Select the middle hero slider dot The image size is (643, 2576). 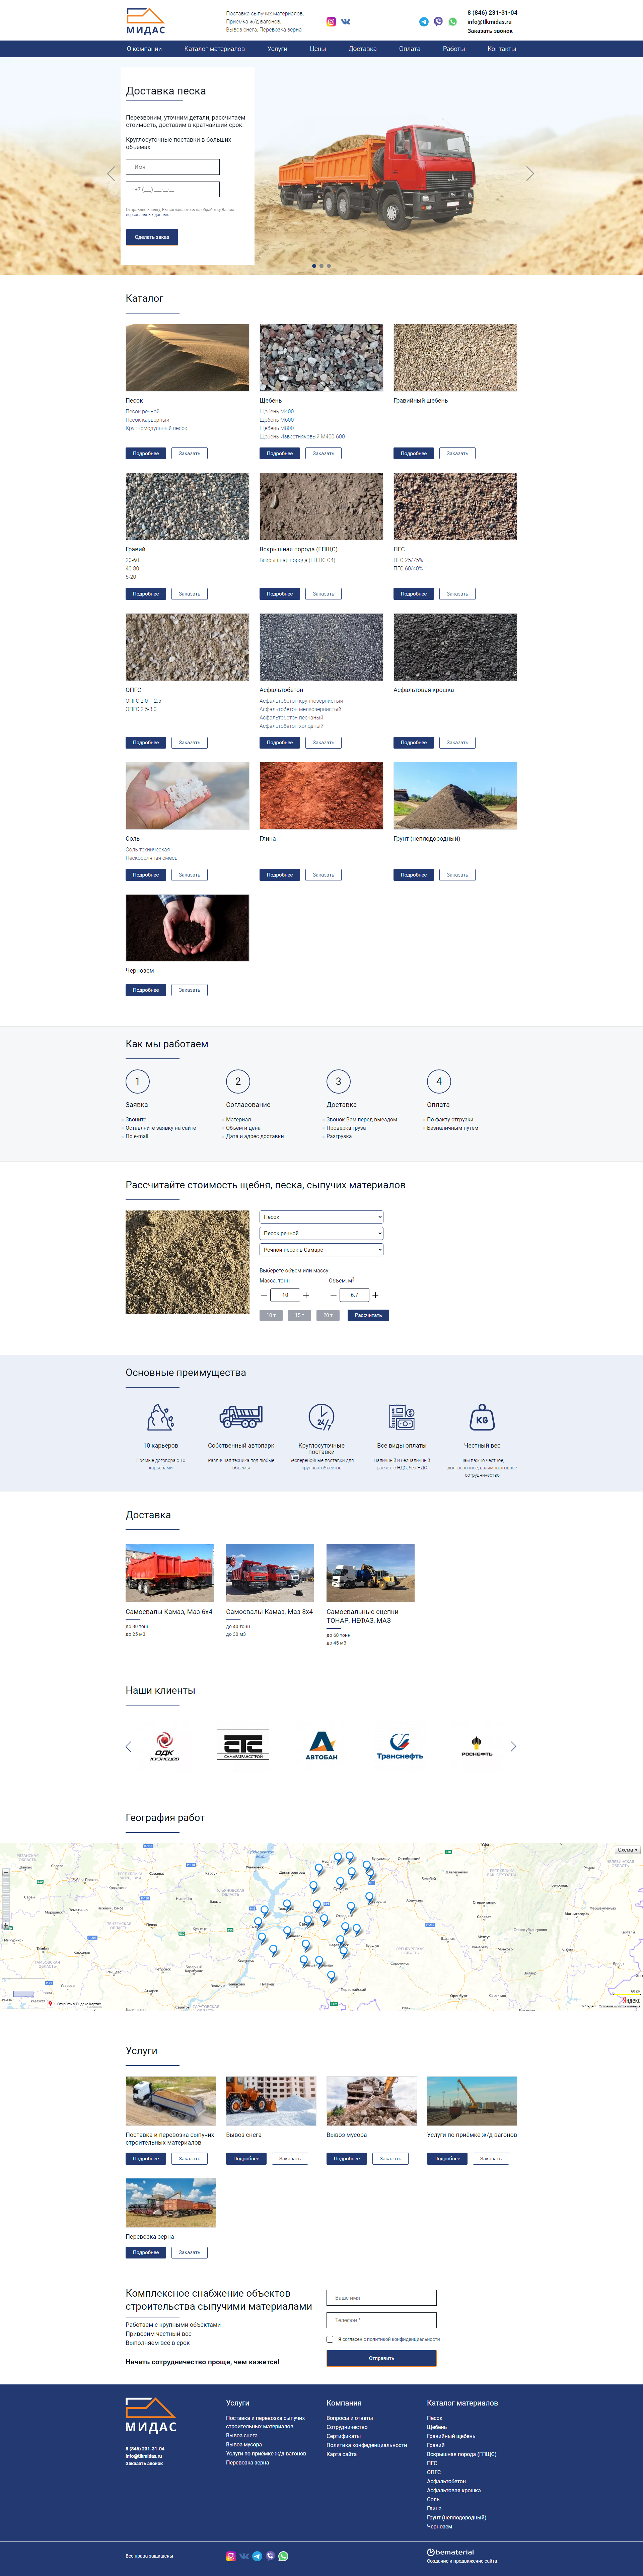tap(321, 266)
